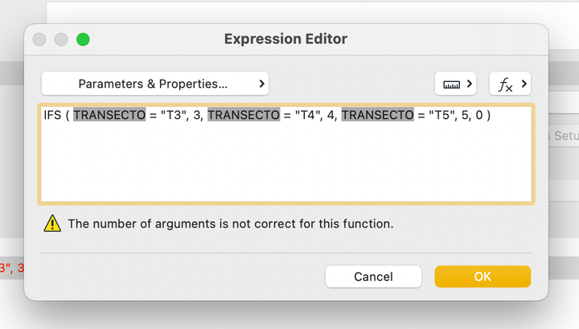Click the gray minimize window button
The image size is (579, 329).
coord(61,39)
